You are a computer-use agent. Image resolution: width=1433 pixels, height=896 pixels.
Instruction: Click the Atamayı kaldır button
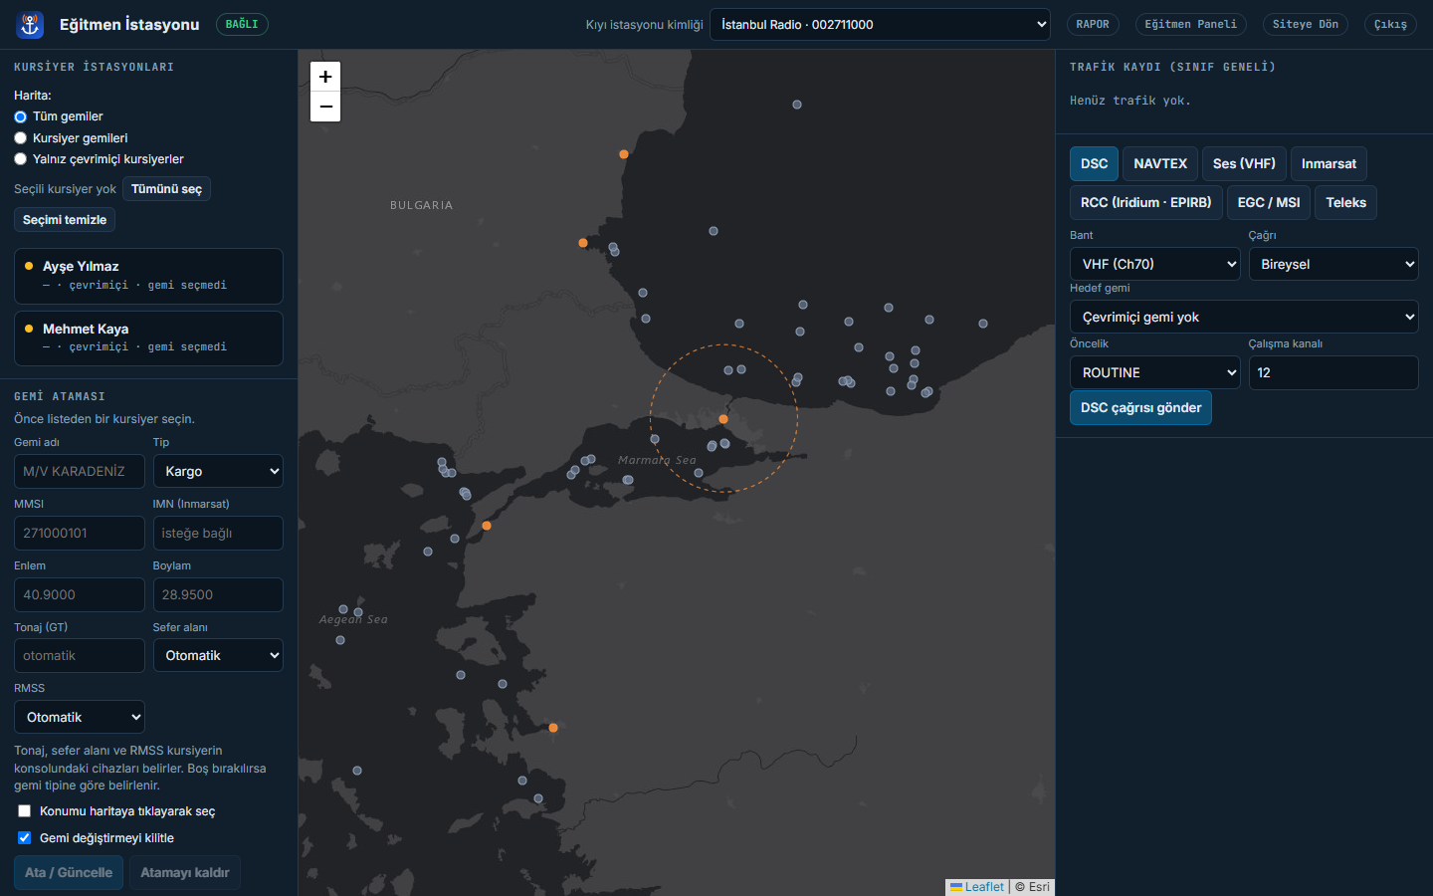pos(185,873)
